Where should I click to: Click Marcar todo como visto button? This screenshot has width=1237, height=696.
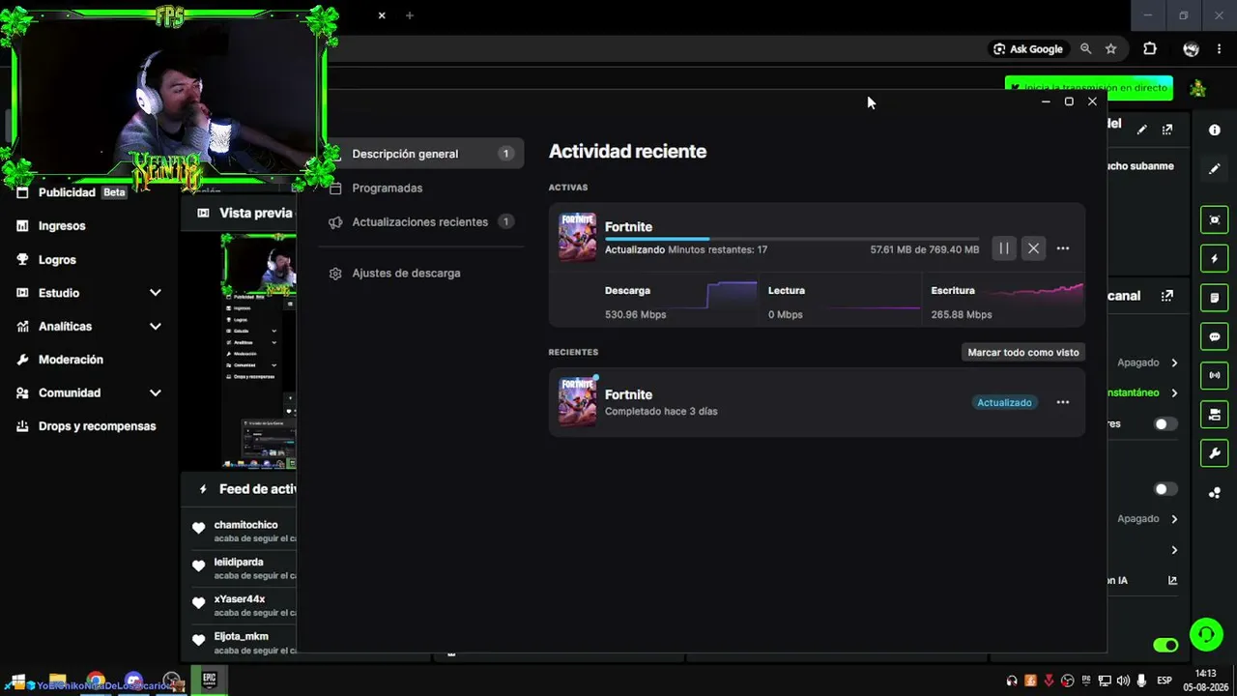pyautogui.click(x=1023, y=352)
